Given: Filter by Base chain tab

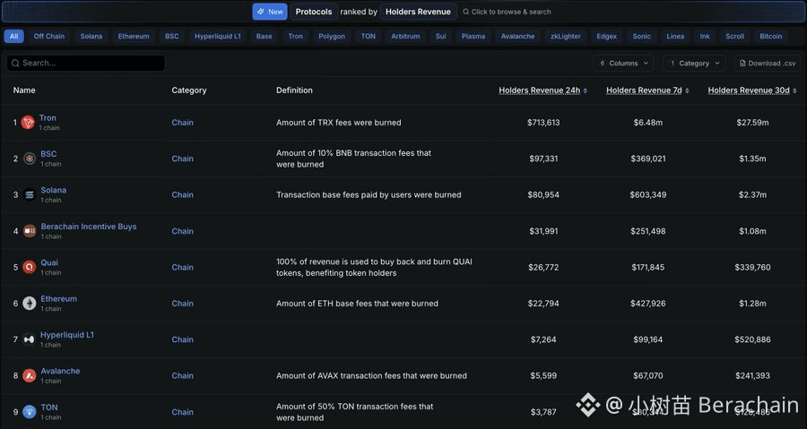Looking at the screenshot, I should point(264,36).
